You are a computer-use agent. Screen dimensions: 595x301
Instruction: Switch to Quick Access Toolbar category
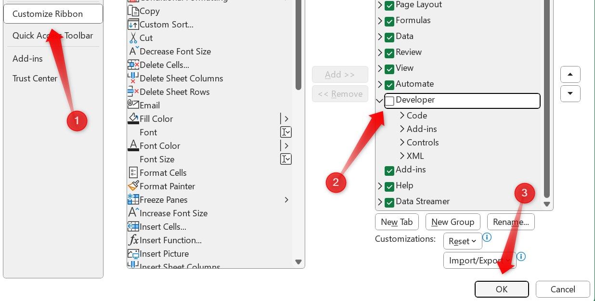pyautogui.click(x=53, y=36)
